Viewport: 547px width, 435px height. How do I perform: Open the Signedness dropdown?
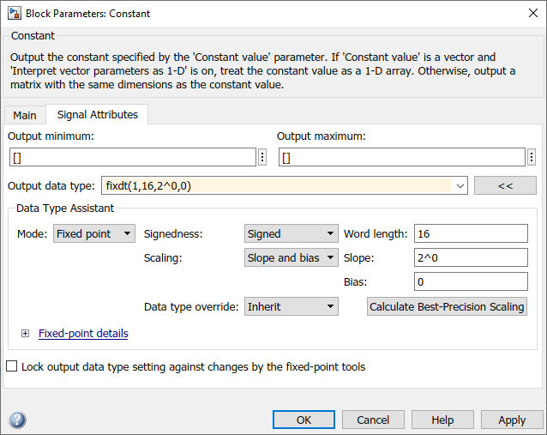coord(291,233)
